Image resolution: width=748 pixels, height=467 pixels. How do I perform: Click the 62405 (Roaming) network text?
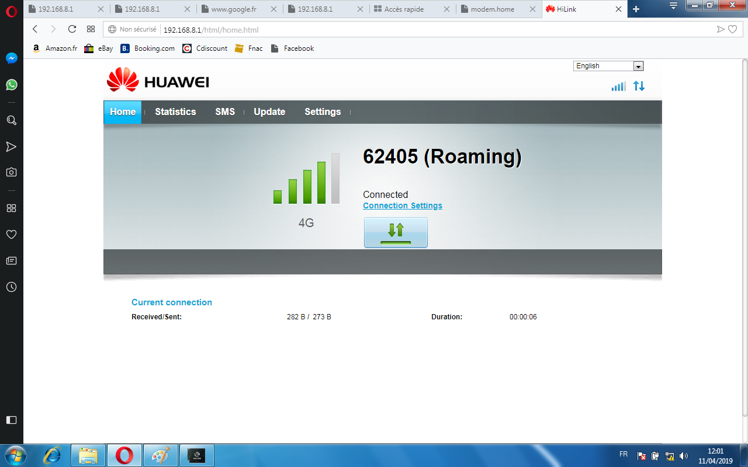(x=442, y=156)
